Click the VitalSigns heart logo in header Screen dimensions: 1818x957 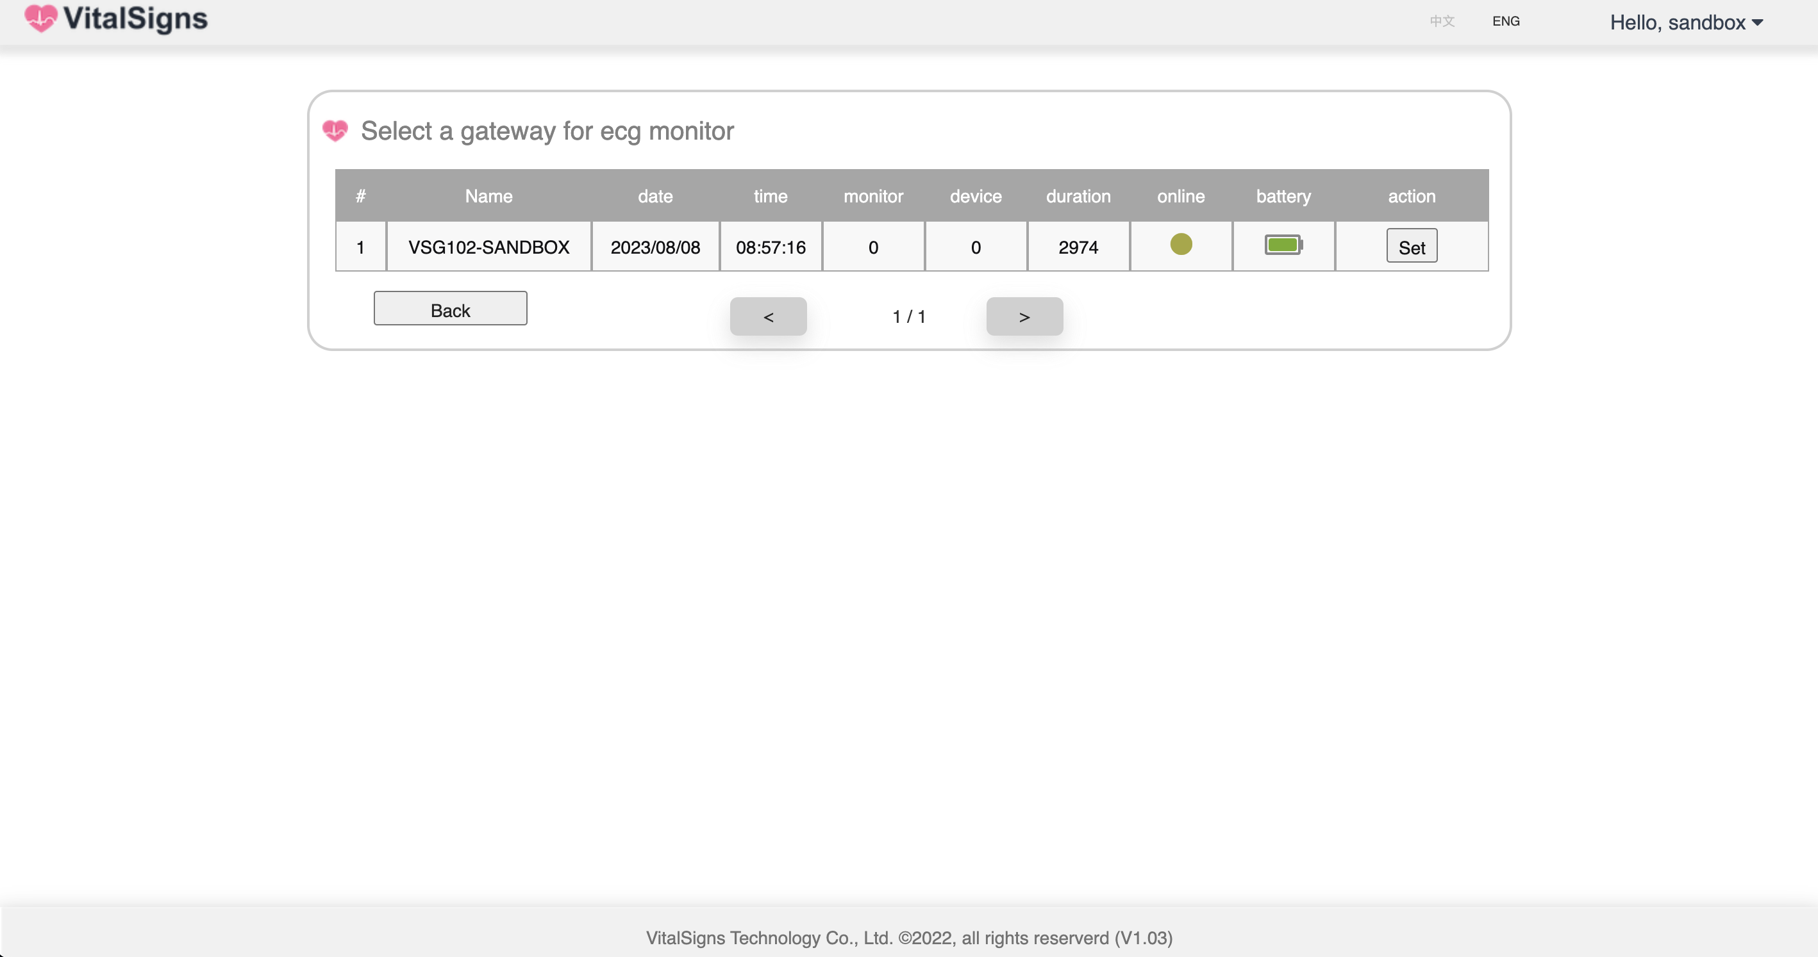(x=40, y=19)
